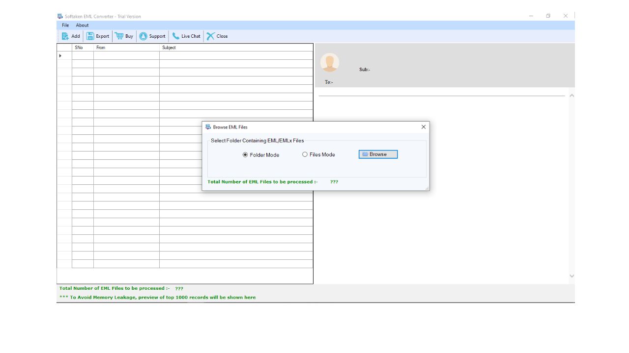Click the Close toolbar X icon

(x=211, y=36)
